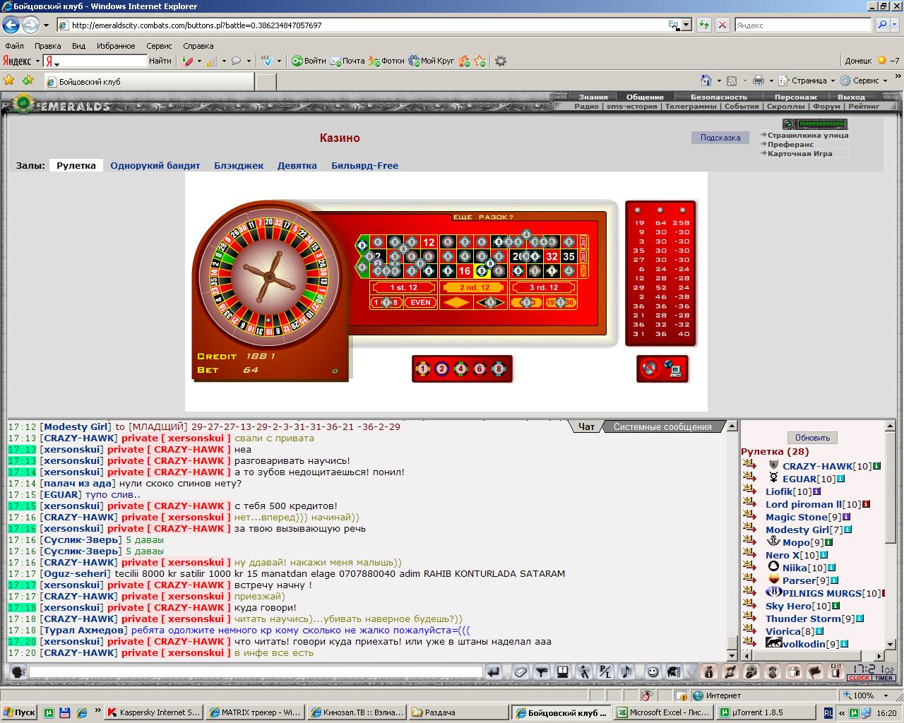The width and height of the screenshot is (904, 723).
Task: Switch to the Девятка hall
Action: click(297, 165)
